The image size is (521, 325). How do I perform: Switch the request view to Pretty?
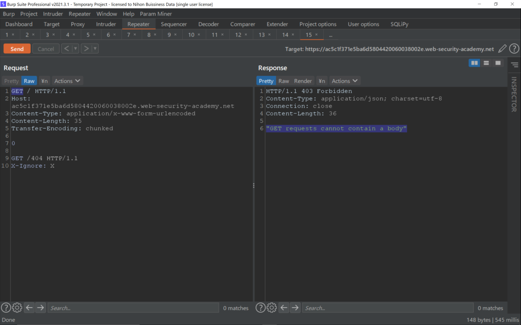[x=11, y=81]
